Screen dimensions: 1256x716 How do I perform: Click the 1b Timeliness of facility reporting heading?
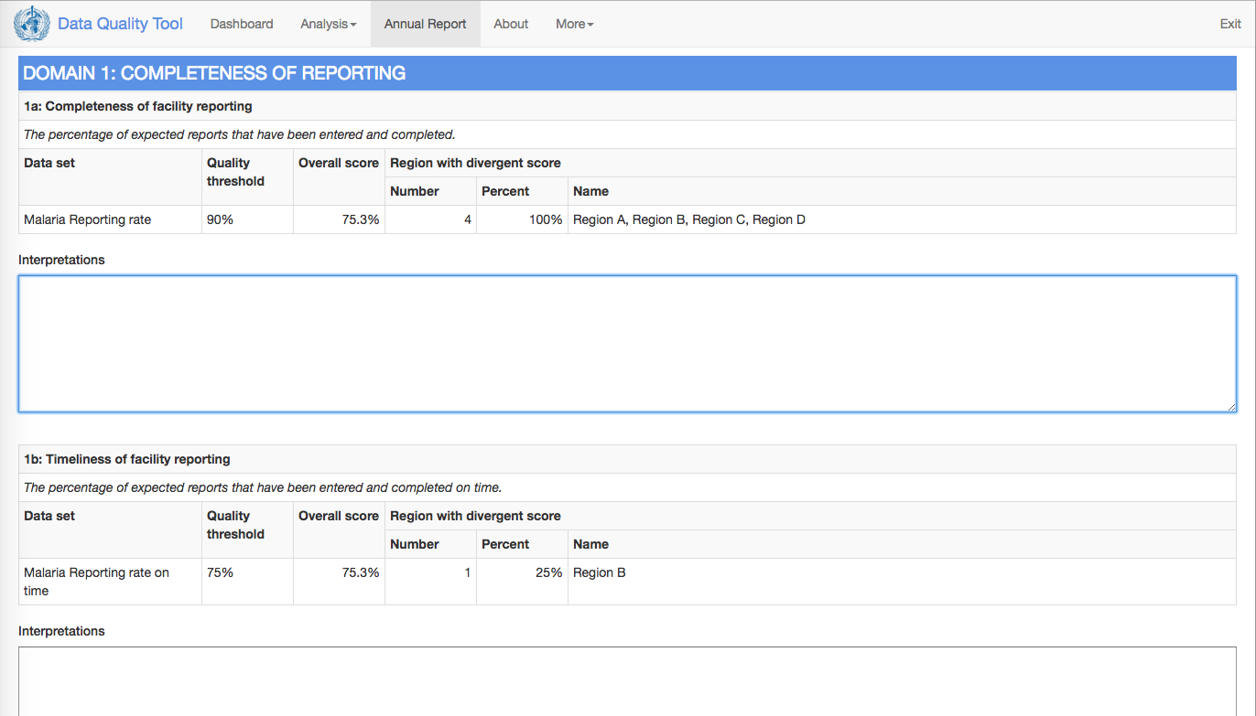[127, 459]
